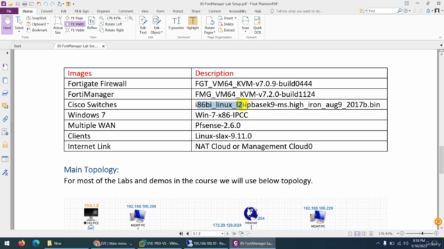Open the ribbon zoom percentage dropdown
This screenshot has width=444, height=249.
(126, 18)
